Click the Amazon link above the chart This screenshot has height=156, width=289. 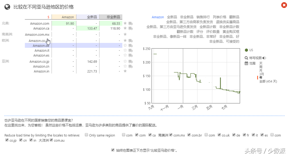pyautogui.click(x=158, y=17)
